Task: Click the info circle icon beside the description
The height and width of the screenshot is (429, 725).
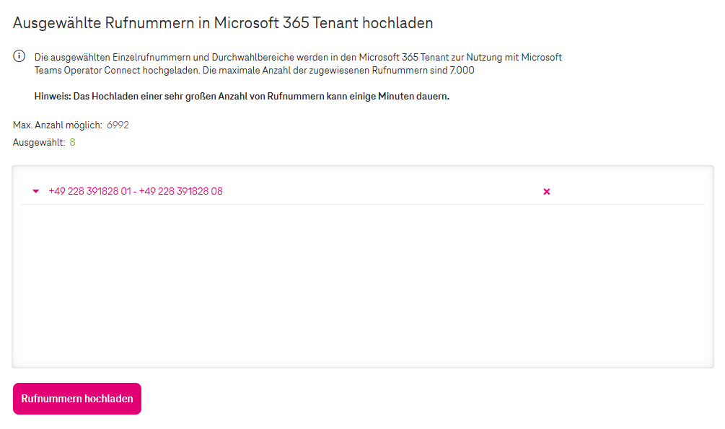Action: [19, 57]
